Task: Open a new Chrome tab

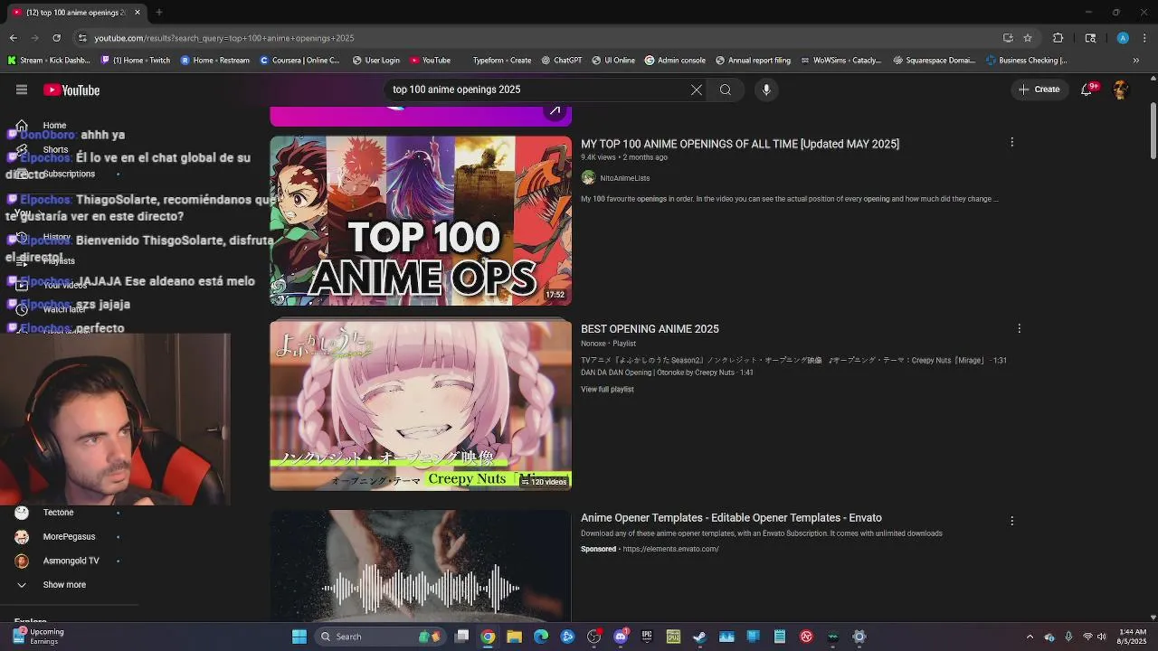Action: tap(158, 12)
